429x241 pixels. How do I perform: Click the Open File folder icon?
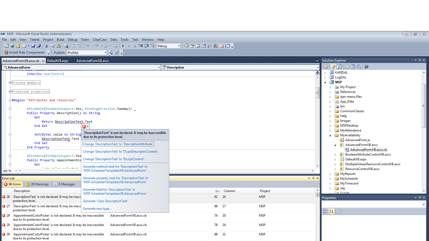click(18, 46)
